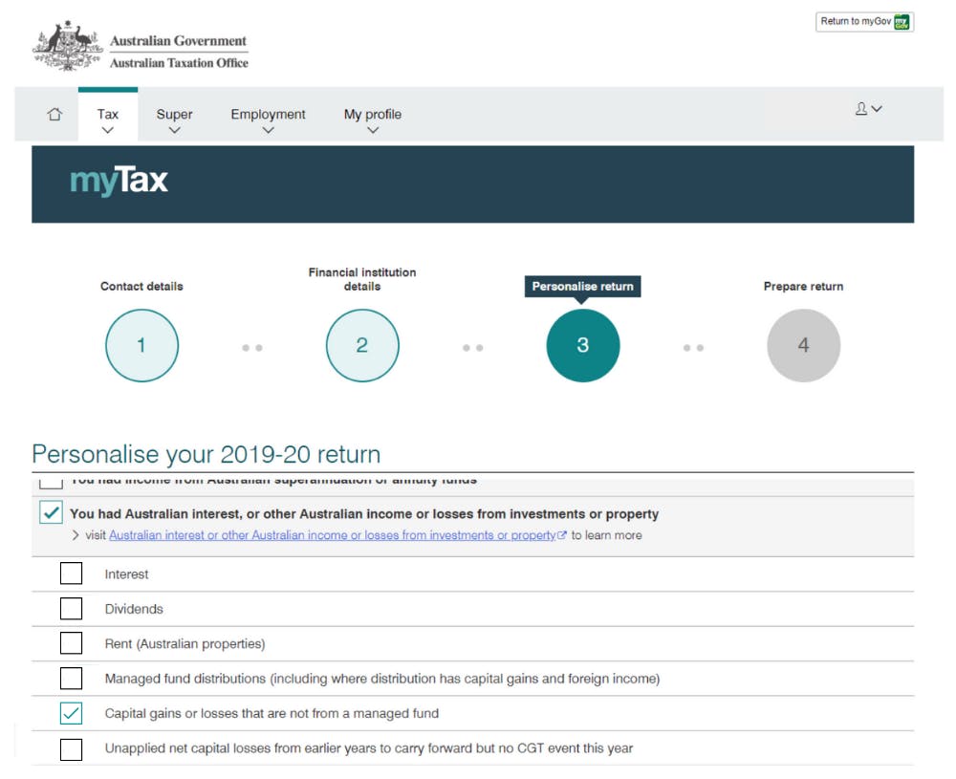Viewport: 956px width, 779px height.
Task: Click the myTax logo in the banner
Action: coord(119,181)
